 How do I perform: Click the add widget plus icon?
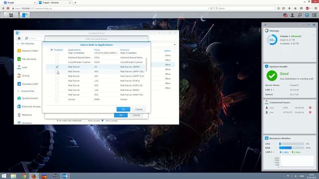265,25
